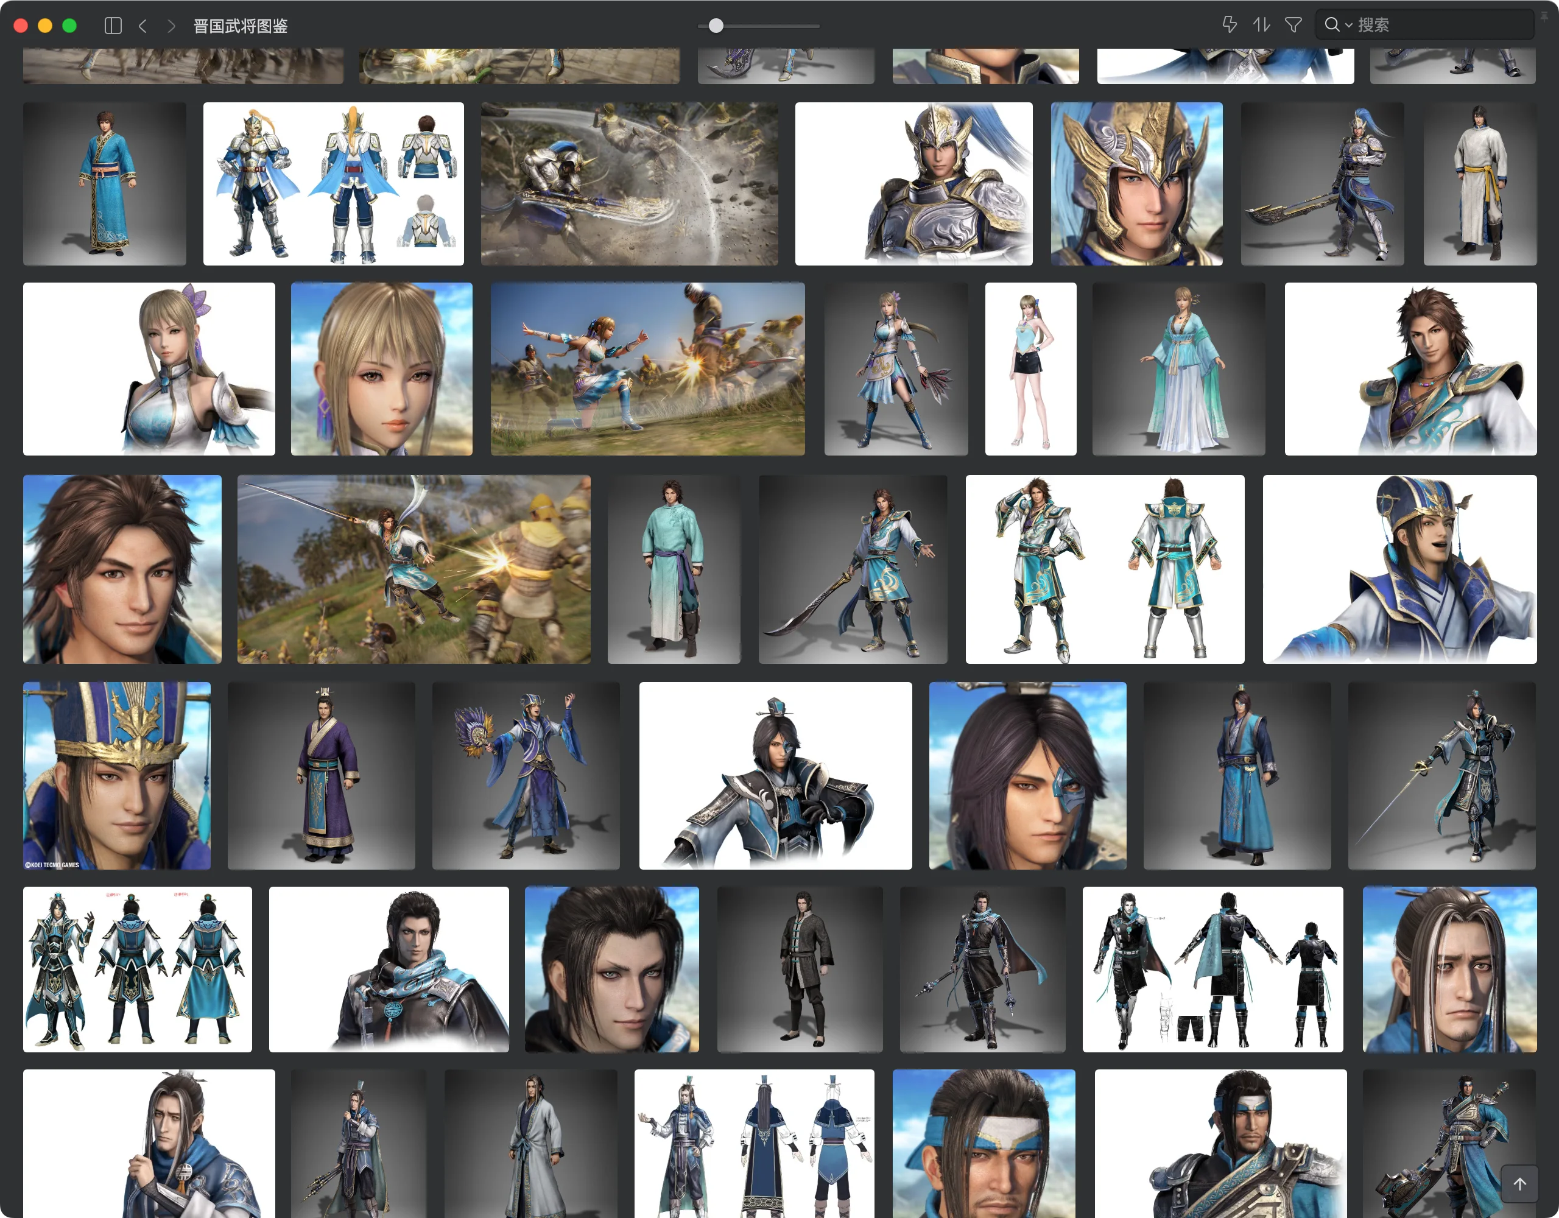Image resolution: width=1559 pixels, height=1218 pixels.
Task: Open white-streaked hair man face close-up
Action: click(x=1449, y=970)
